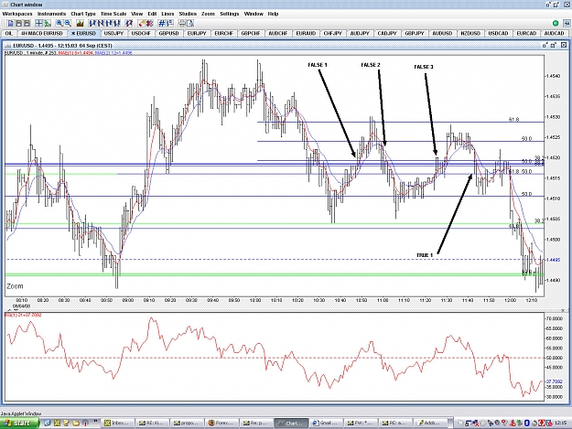Toggle the grid (#) toolbar icon
The width and height of the screenshot is (572, 429).
161,24
